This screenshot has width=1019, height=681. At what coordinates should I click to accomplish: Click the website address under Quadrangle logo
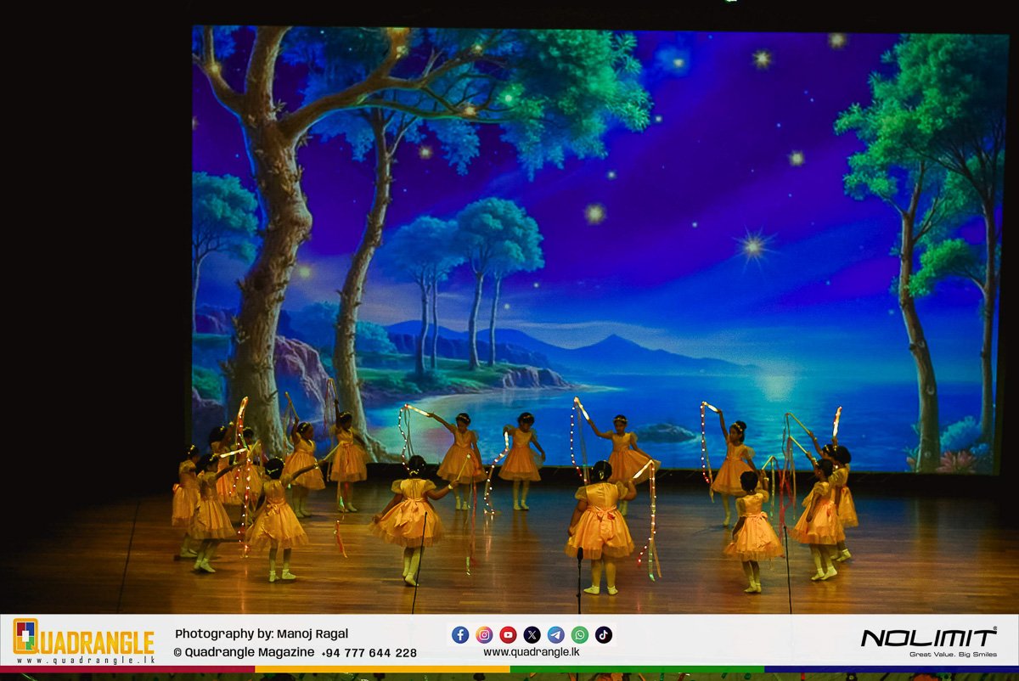point(83,660)
